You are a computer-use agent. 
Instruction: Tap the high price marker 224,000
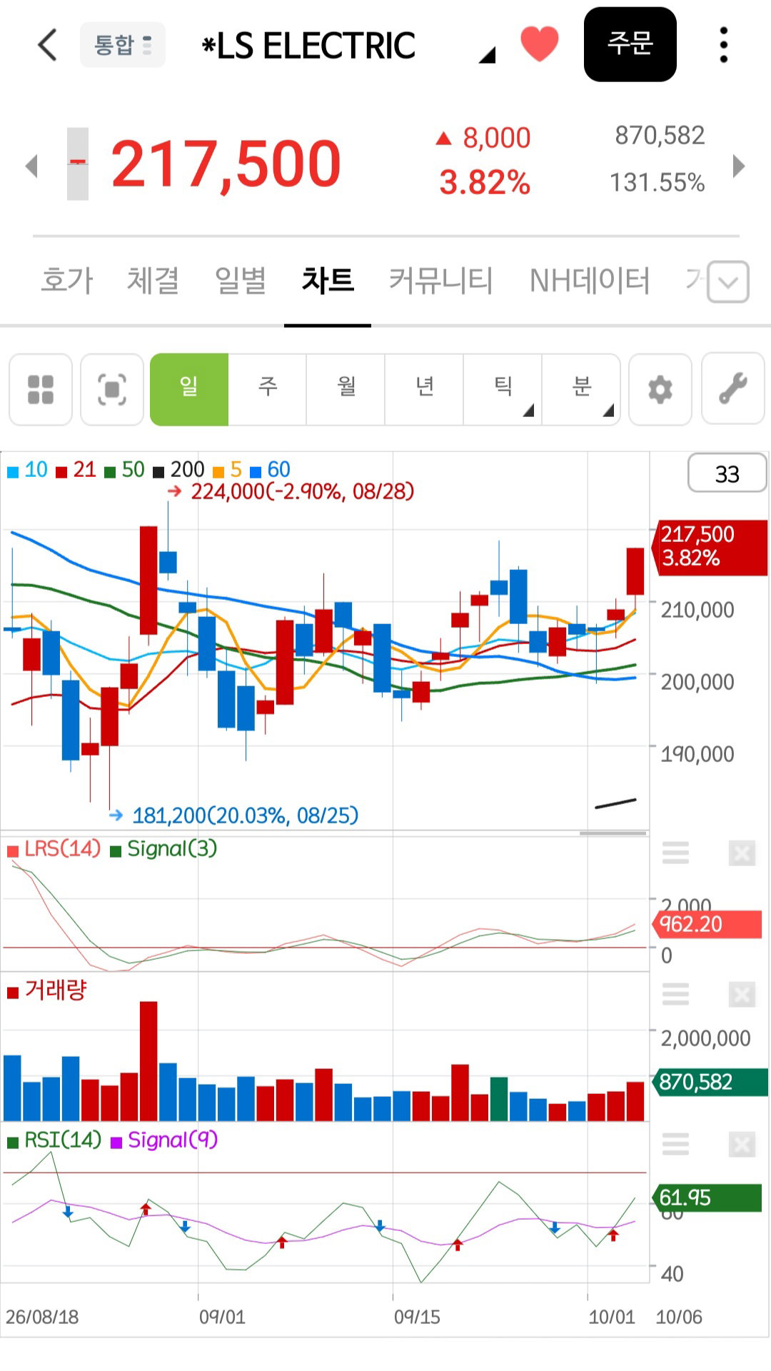coord(291,491)
